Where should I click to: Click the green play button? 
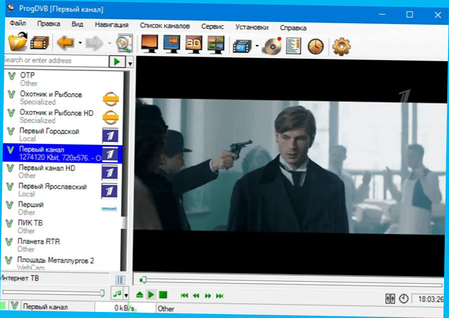click(151, 295)
